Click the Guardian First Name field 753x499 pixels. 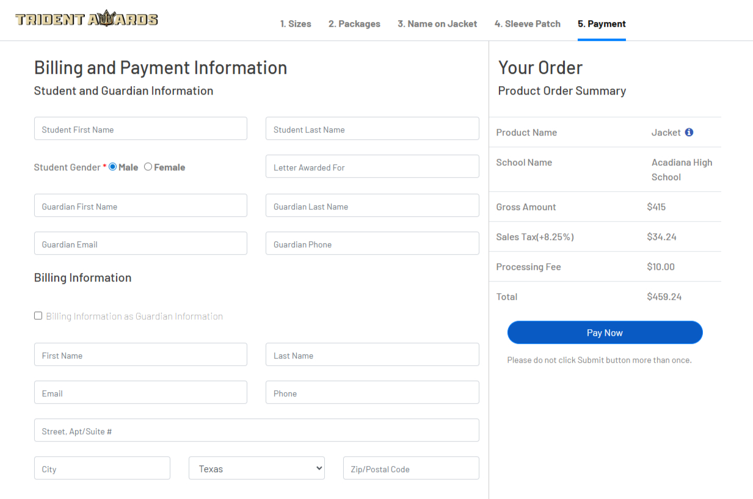click(140, 206)
